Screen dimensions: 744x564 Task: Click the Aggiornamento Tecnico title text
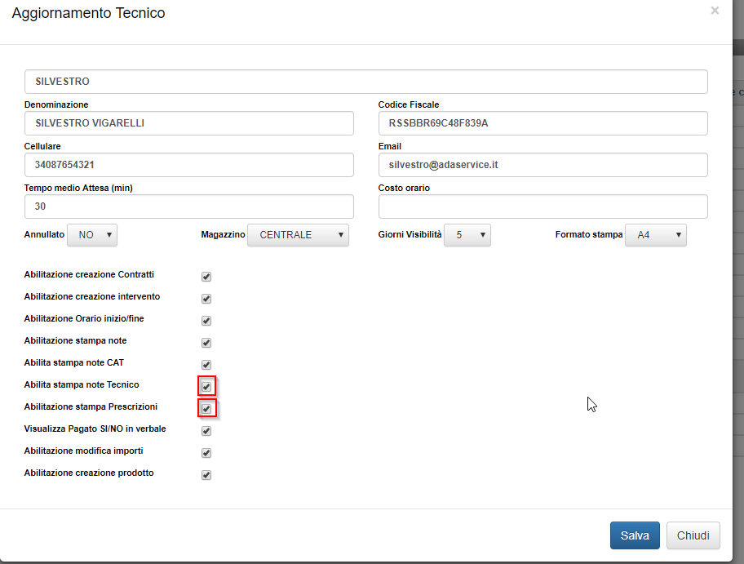88,13
